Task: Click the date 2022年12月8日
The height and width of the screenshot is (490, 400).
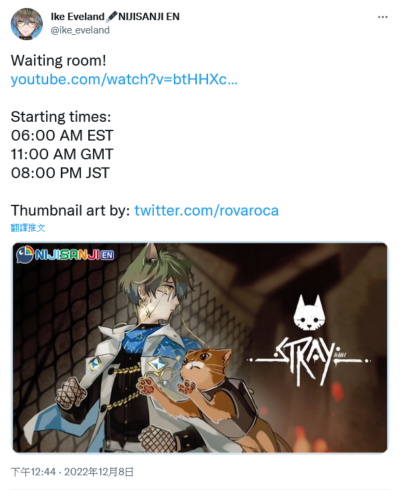Action: [x=99, y=471]
